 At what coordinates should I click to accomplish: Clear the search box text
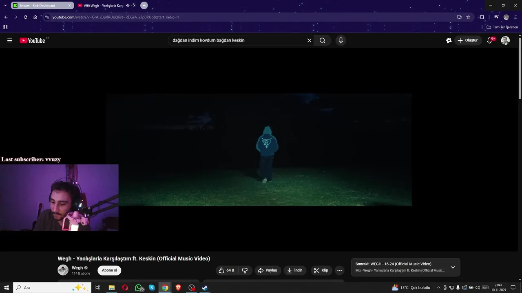coord(309,40)
